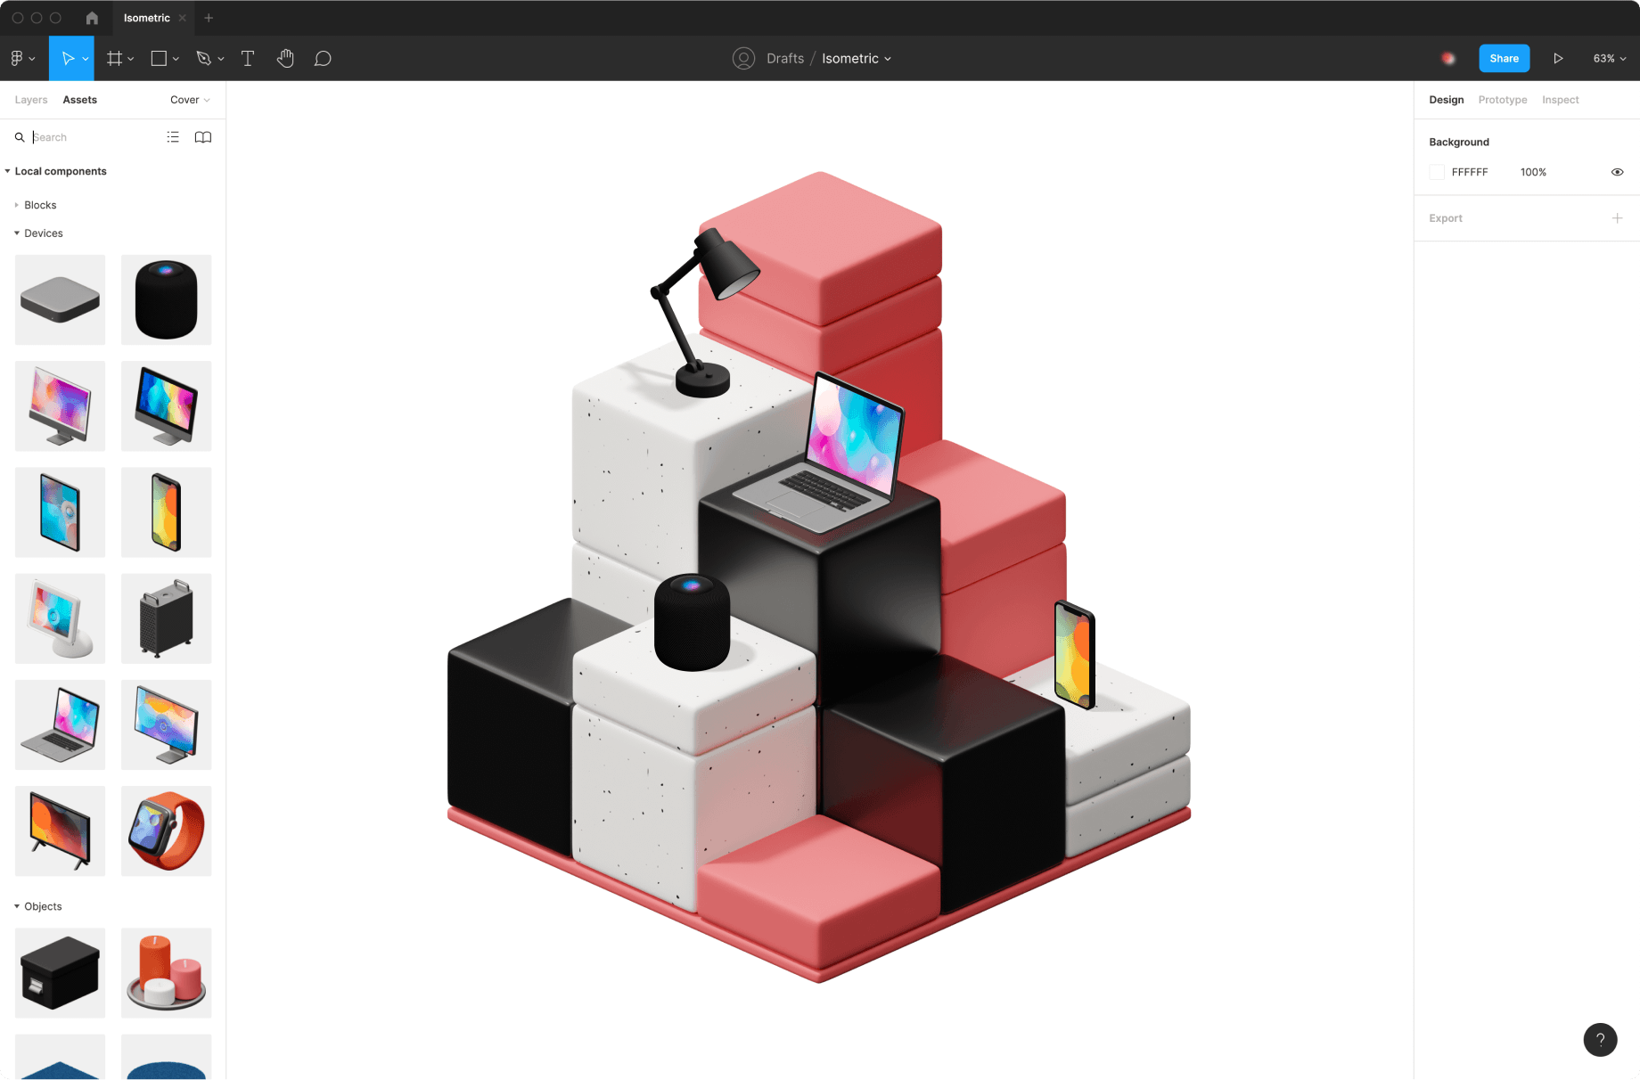
Task: Open the team library book icon
Action: 203,137
